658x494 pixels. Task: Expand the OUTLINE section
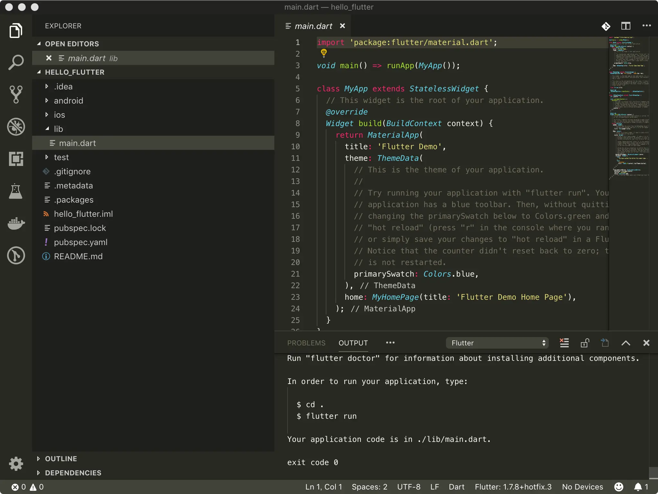(61, 459)
